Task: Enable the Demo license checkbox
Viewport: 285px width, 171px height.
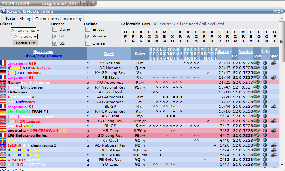Action: (54, 29)
